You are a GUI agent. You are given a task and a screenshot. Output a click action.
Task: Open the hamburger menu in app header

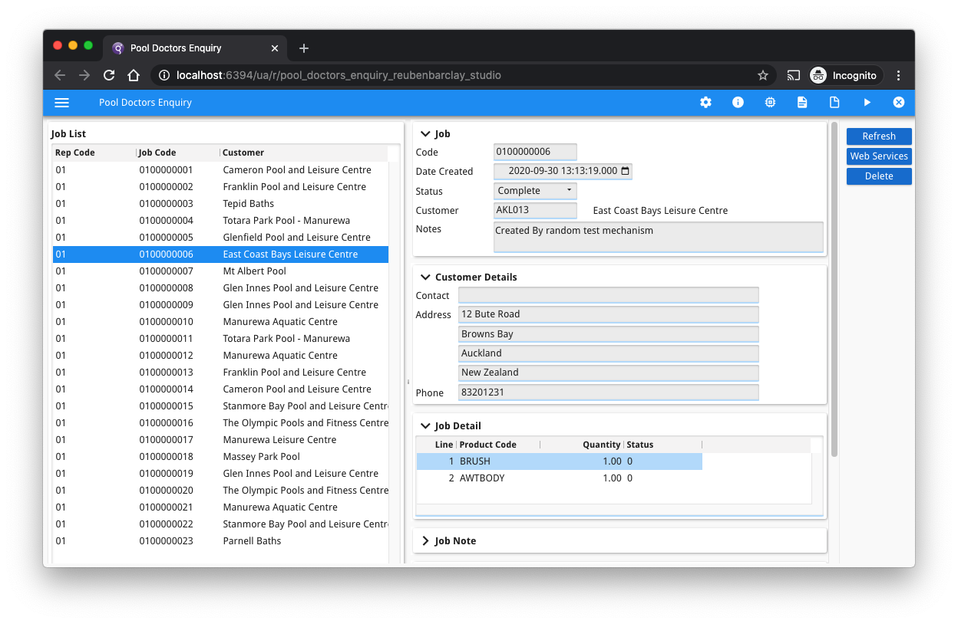point(62,103)
